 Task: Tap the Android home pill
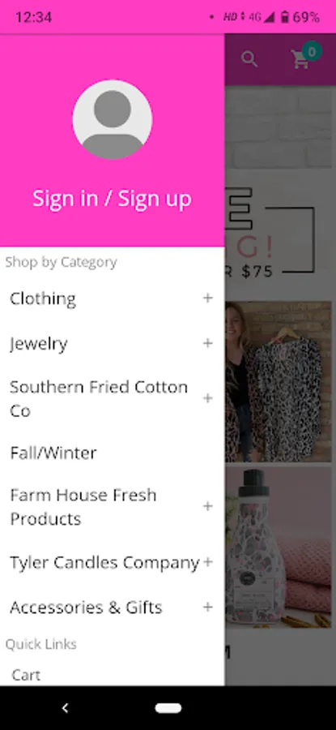(168, 708)
